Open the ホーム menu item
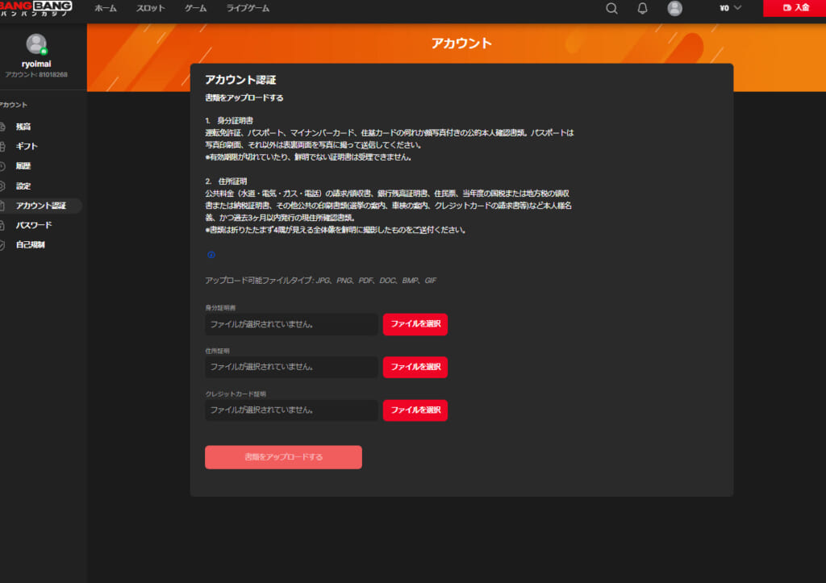The image size is (826, 583). point(106,8)
